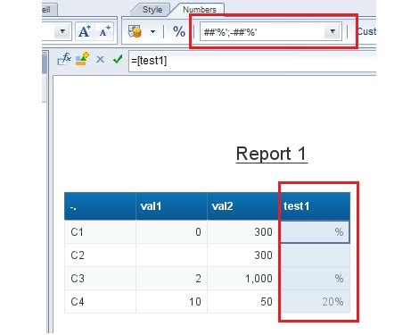Viewport: 419px width, 335px height.
Task: Click the Report 1 title
Action: [271, 154]
